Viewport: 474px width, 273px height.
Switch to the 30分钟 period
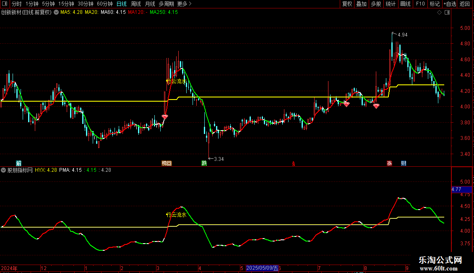(x=86, y=4)
